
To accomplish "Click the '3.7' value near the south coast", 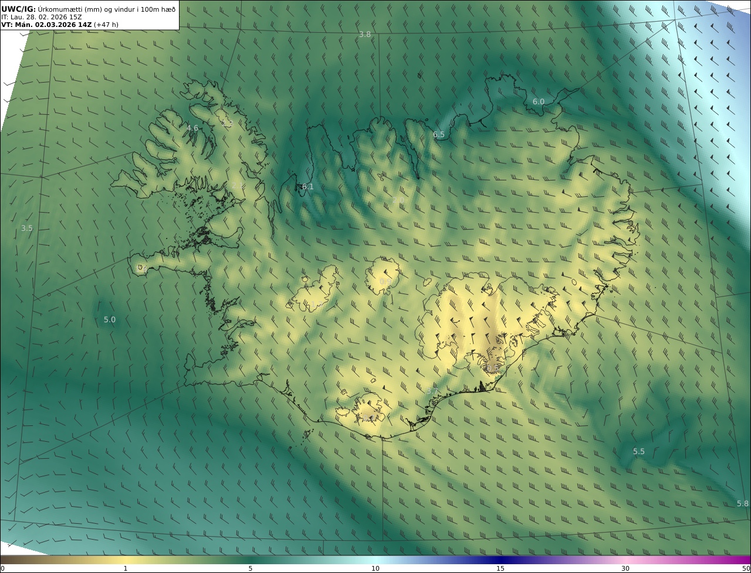I will pyautogui.click(x=433, y=390).
